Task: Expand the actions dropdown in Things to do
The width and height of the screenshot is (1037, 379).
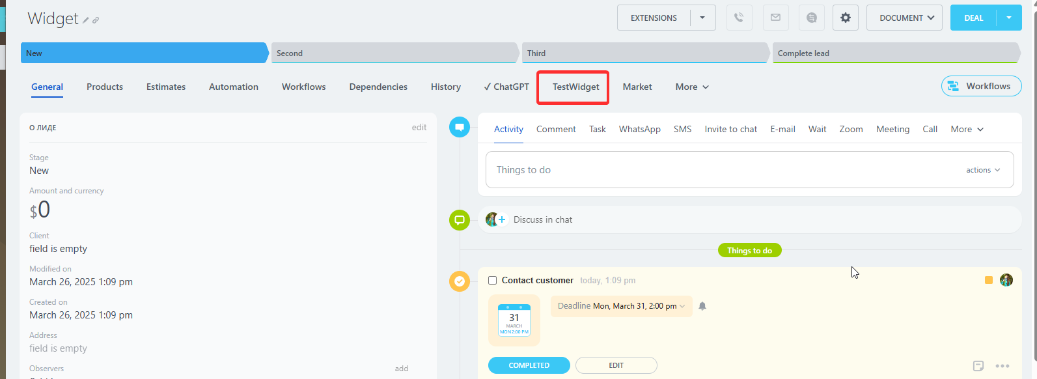Action: coord(983,170)
